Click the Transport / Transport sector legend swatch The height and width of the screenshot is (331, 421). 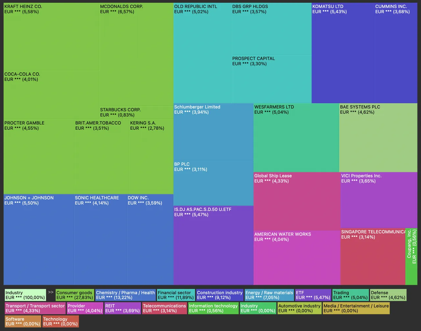coord(35,308)
